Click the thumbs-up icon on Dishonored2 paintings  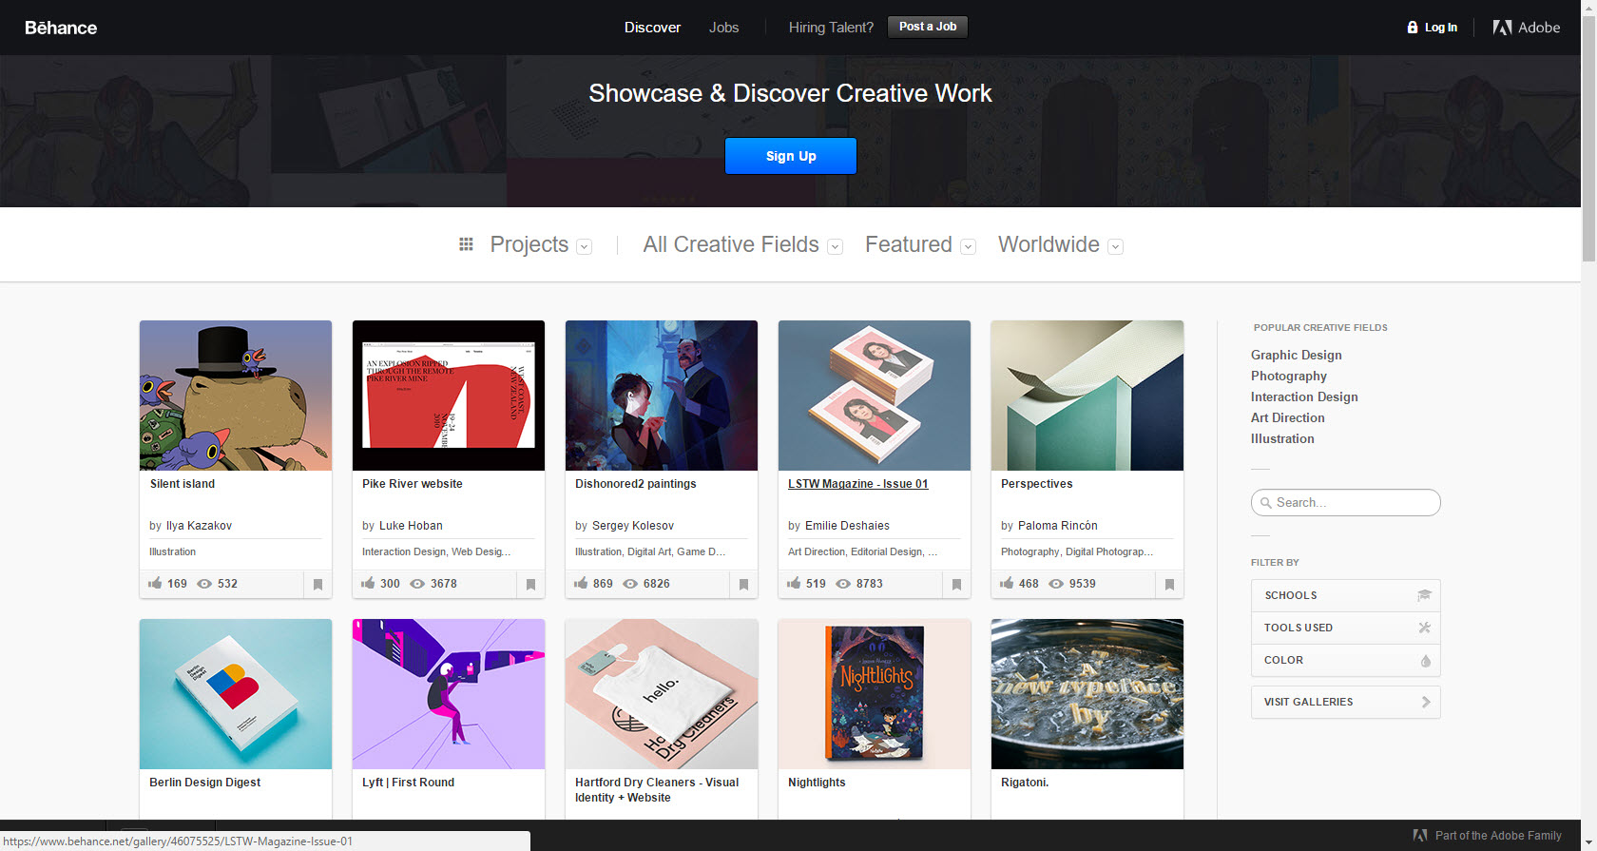point(581,583)
